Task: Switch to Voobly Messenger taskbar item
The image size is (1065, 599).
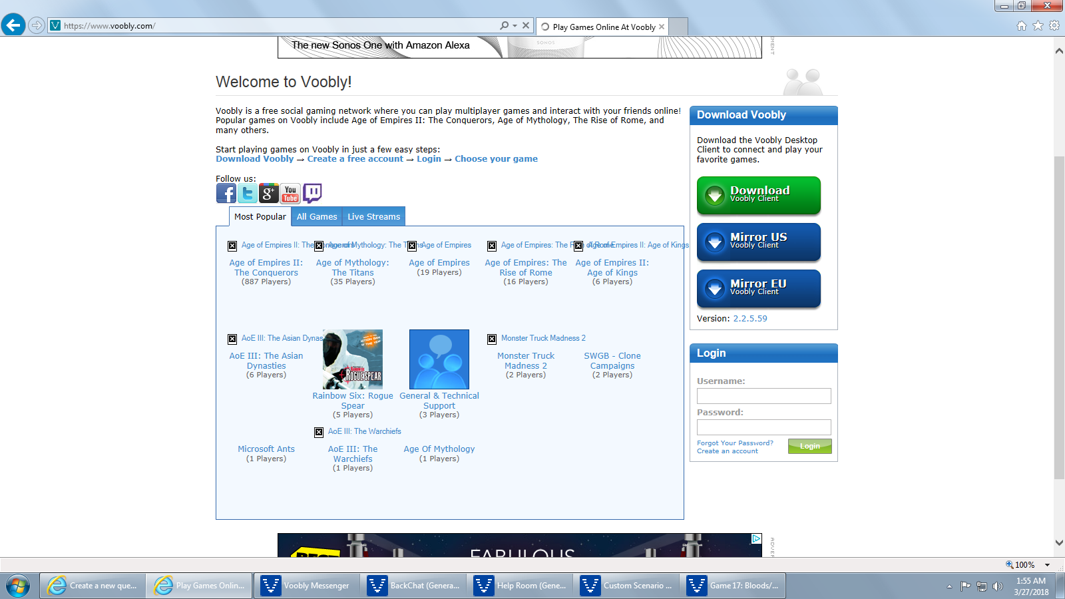Action: click(306, 586)
